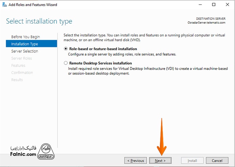Select Role-based or feature-based installation

click(x=66, y=49)
